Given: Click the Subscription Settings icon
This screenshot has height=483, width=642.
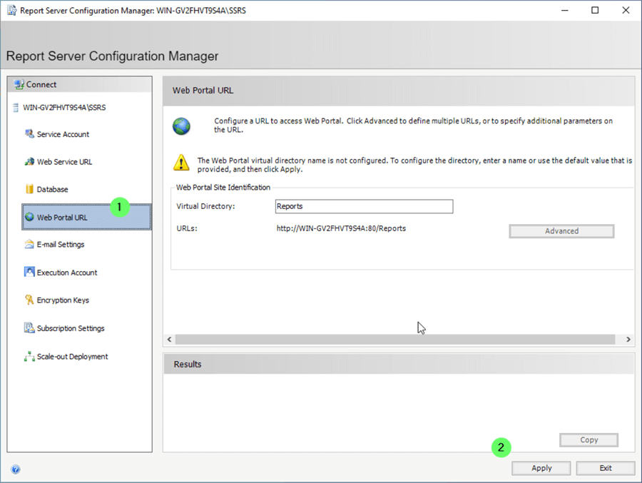Looking at the screenshot, I should pyautogui.click(x=29, y=328).
